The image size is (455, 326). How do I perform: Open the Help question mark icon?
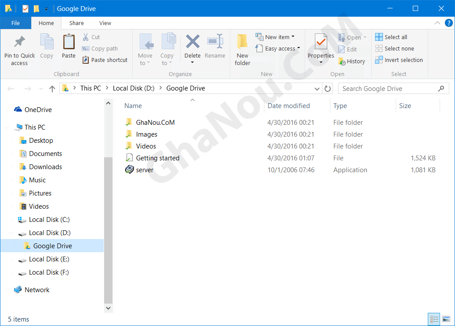tap(448, 23)
